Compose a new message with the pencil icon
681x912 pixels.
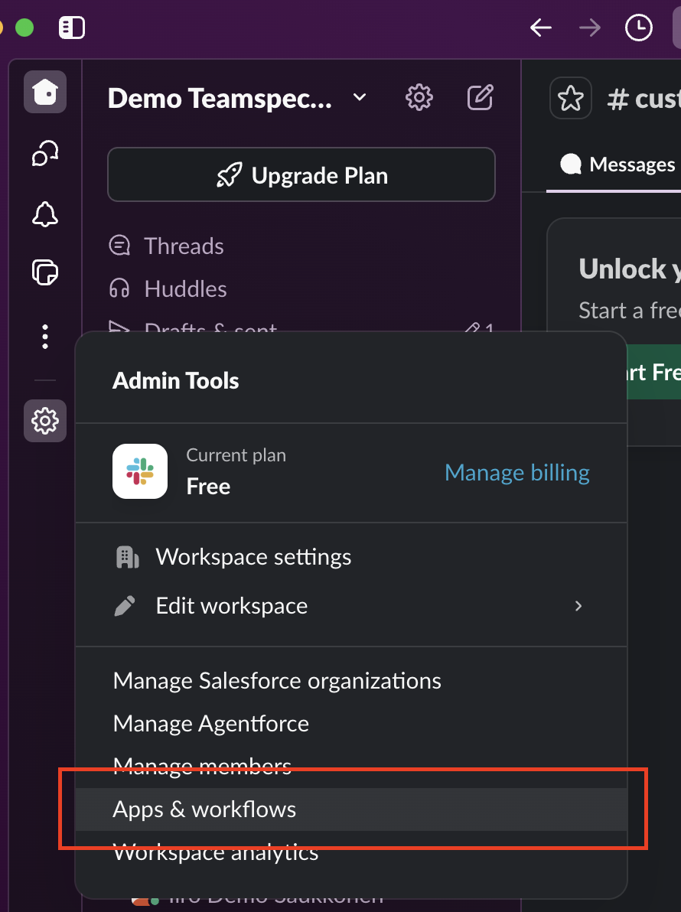click(x=480, y=97)
